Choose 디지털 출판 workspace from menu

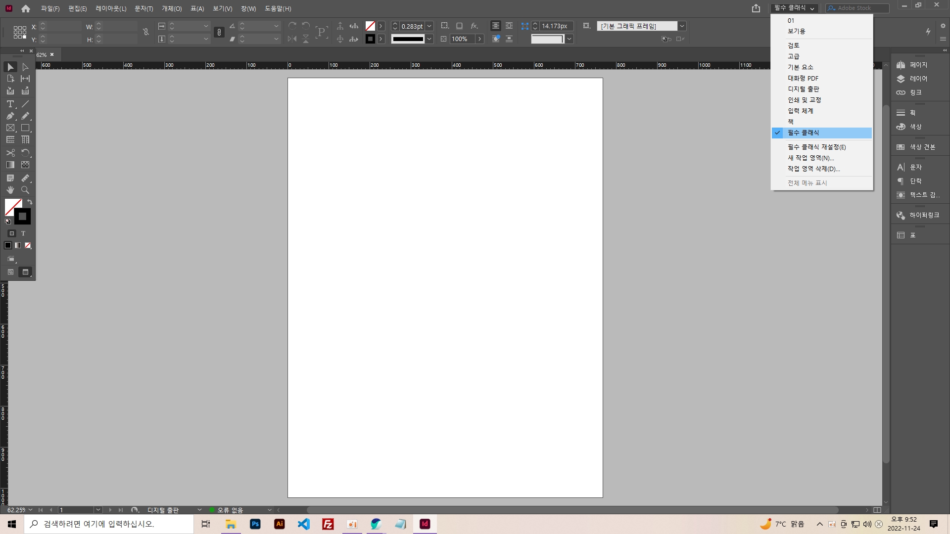803,89
